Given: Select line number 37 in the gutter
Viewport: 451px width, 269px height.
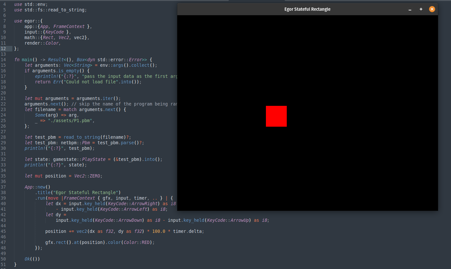Looking at the screenshot, I should point(4,187).
